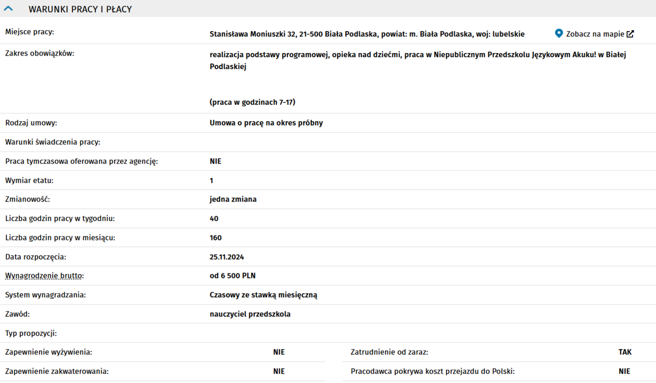Click the NIE value for koszt przejazdu do Polski

click(x=624, y=372)
